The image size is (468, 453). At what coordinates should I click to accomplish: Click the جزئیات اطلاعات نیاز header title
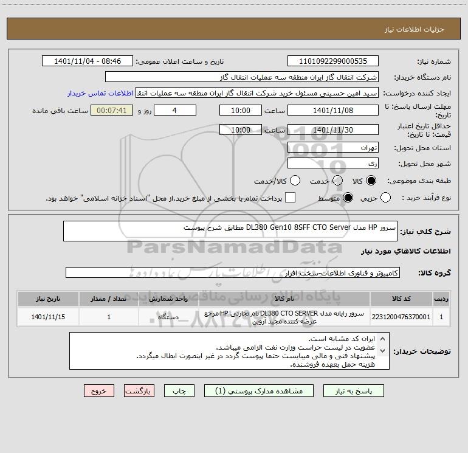tap(414, 29)
